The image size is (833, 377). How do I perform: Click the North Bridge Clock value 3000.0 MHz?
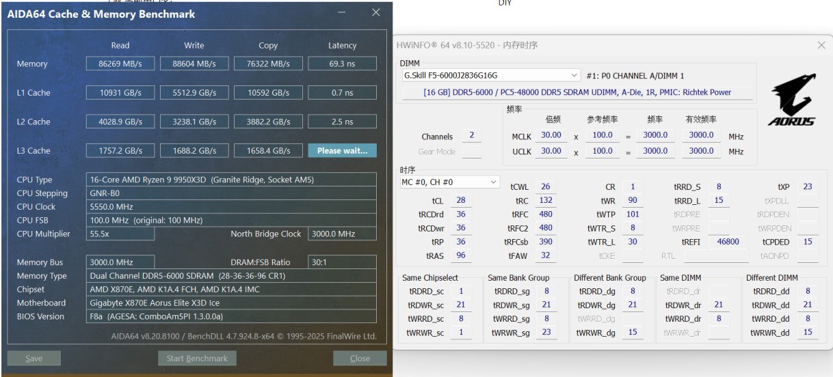point(342,234)
